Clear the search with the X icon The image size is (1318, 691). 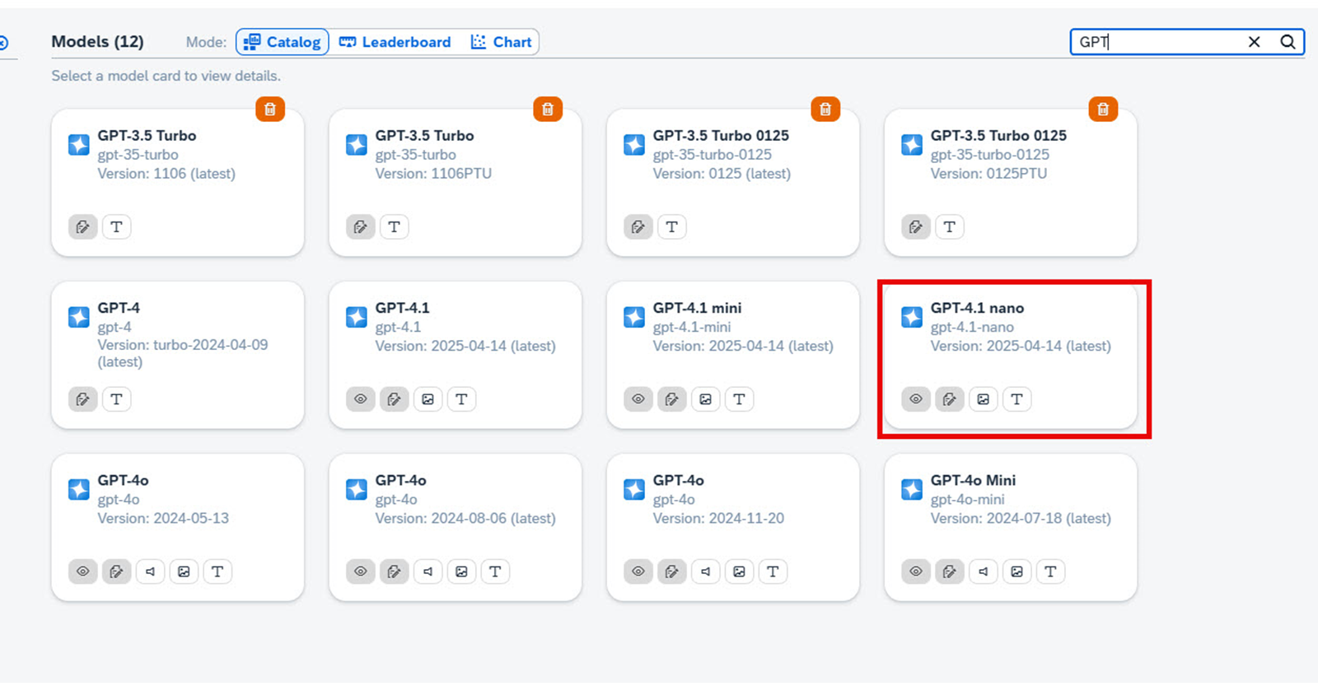pos(1254,42)
